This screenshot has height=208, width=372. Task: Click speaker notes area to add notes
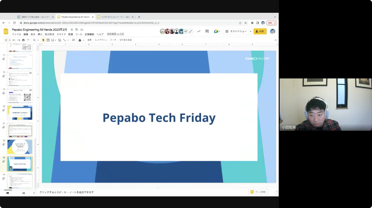116,192
